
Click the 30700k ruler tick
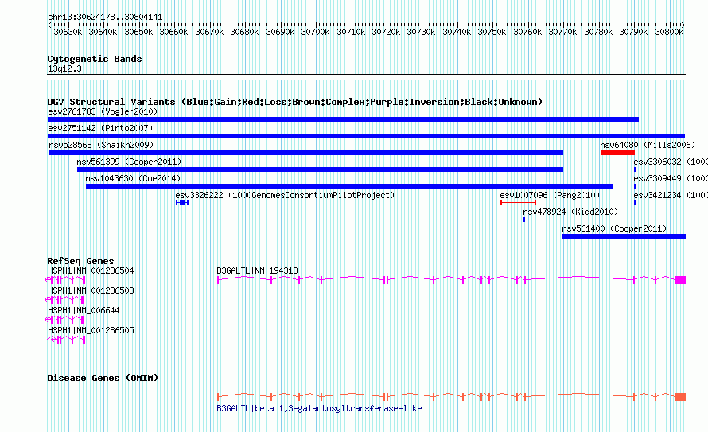315,32
